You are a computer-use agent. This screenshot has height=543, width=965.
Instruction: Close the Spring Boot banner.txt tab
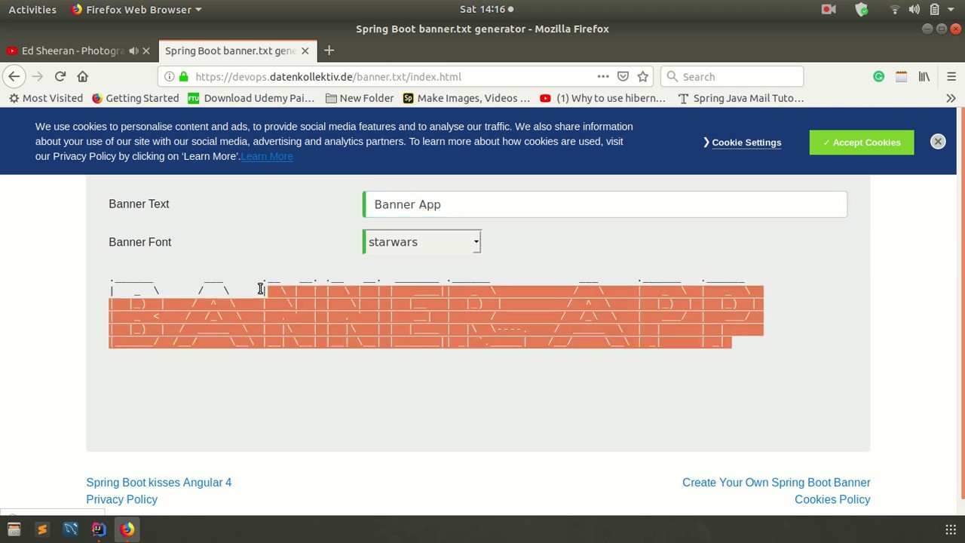305,51
